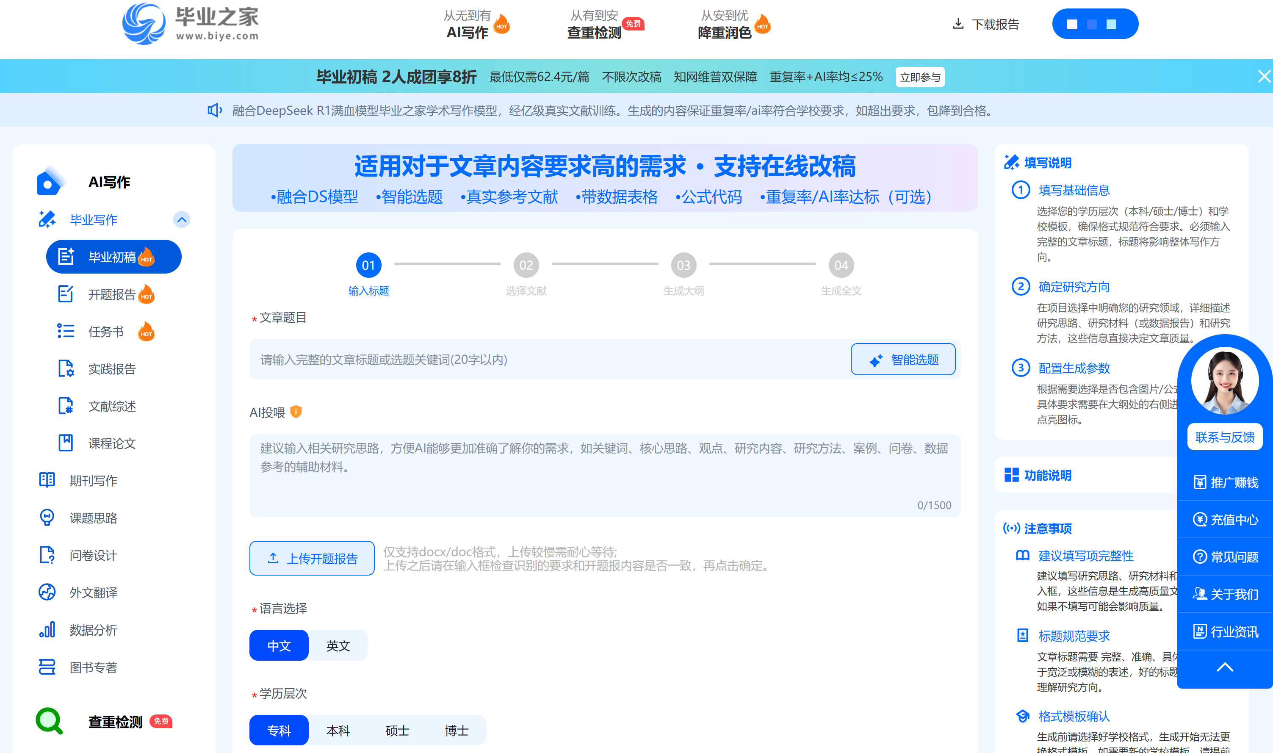Image resolution: width=1273 pixels, height=753 pixels.
Task: Select 英文 language option
Action: (338, 645)
